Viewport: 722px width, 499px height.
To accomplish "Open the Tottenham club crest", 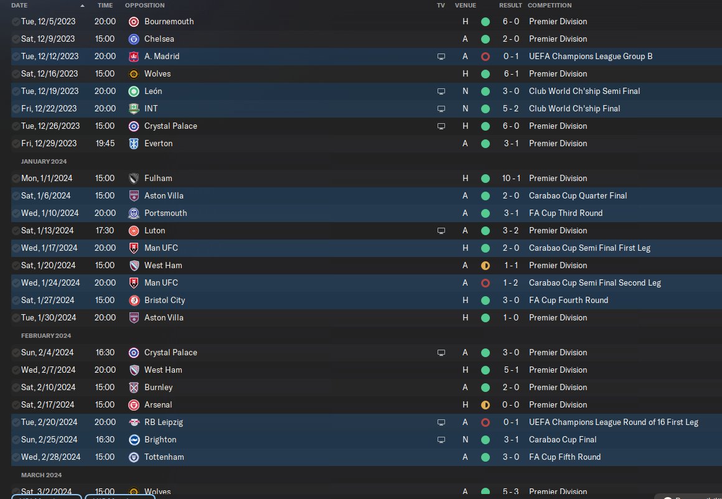I will click(x=134, y=457).
